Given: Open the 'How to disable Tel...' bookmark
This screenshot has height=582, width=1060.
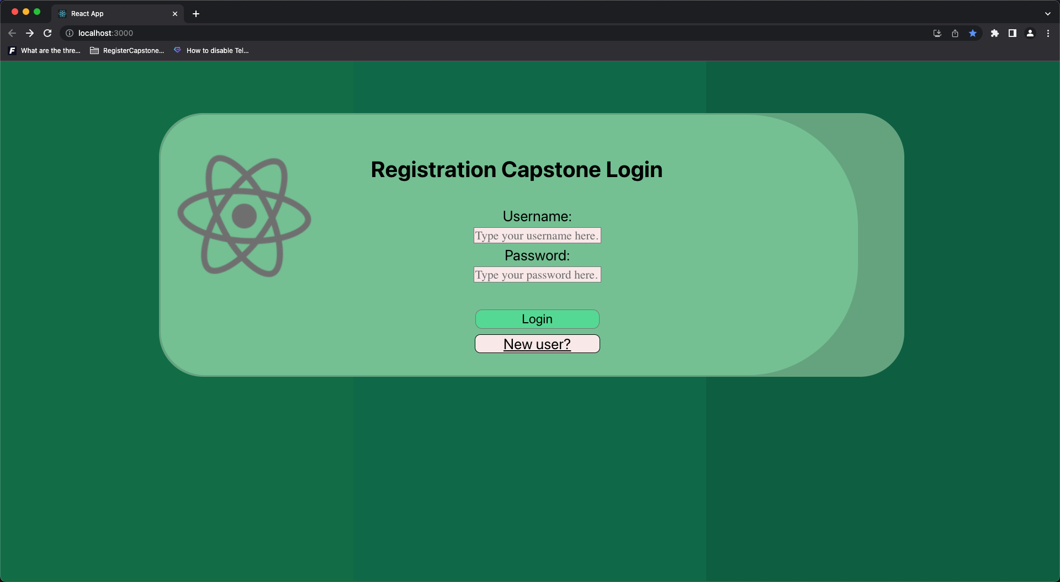Looking at the screenshot, I should coord(211,51).
